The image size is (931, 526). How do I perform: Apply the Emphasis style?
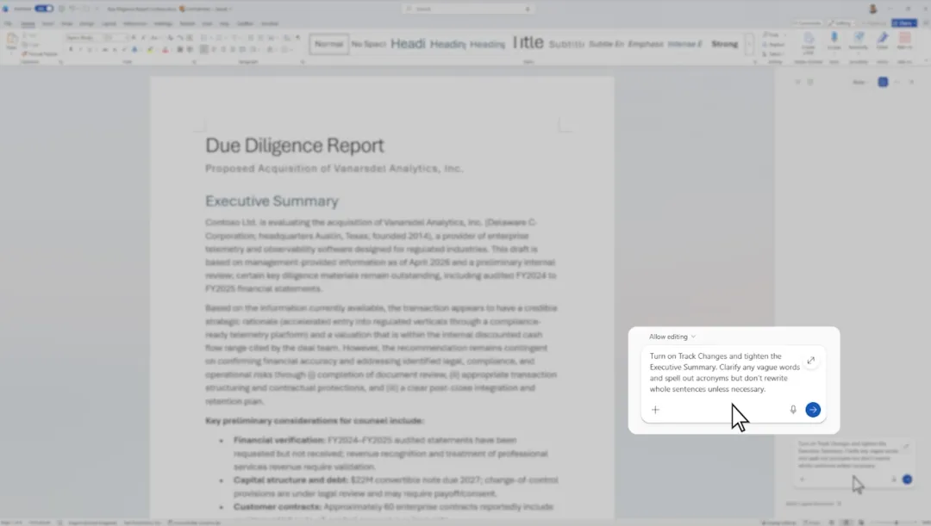tap(646, 44)
